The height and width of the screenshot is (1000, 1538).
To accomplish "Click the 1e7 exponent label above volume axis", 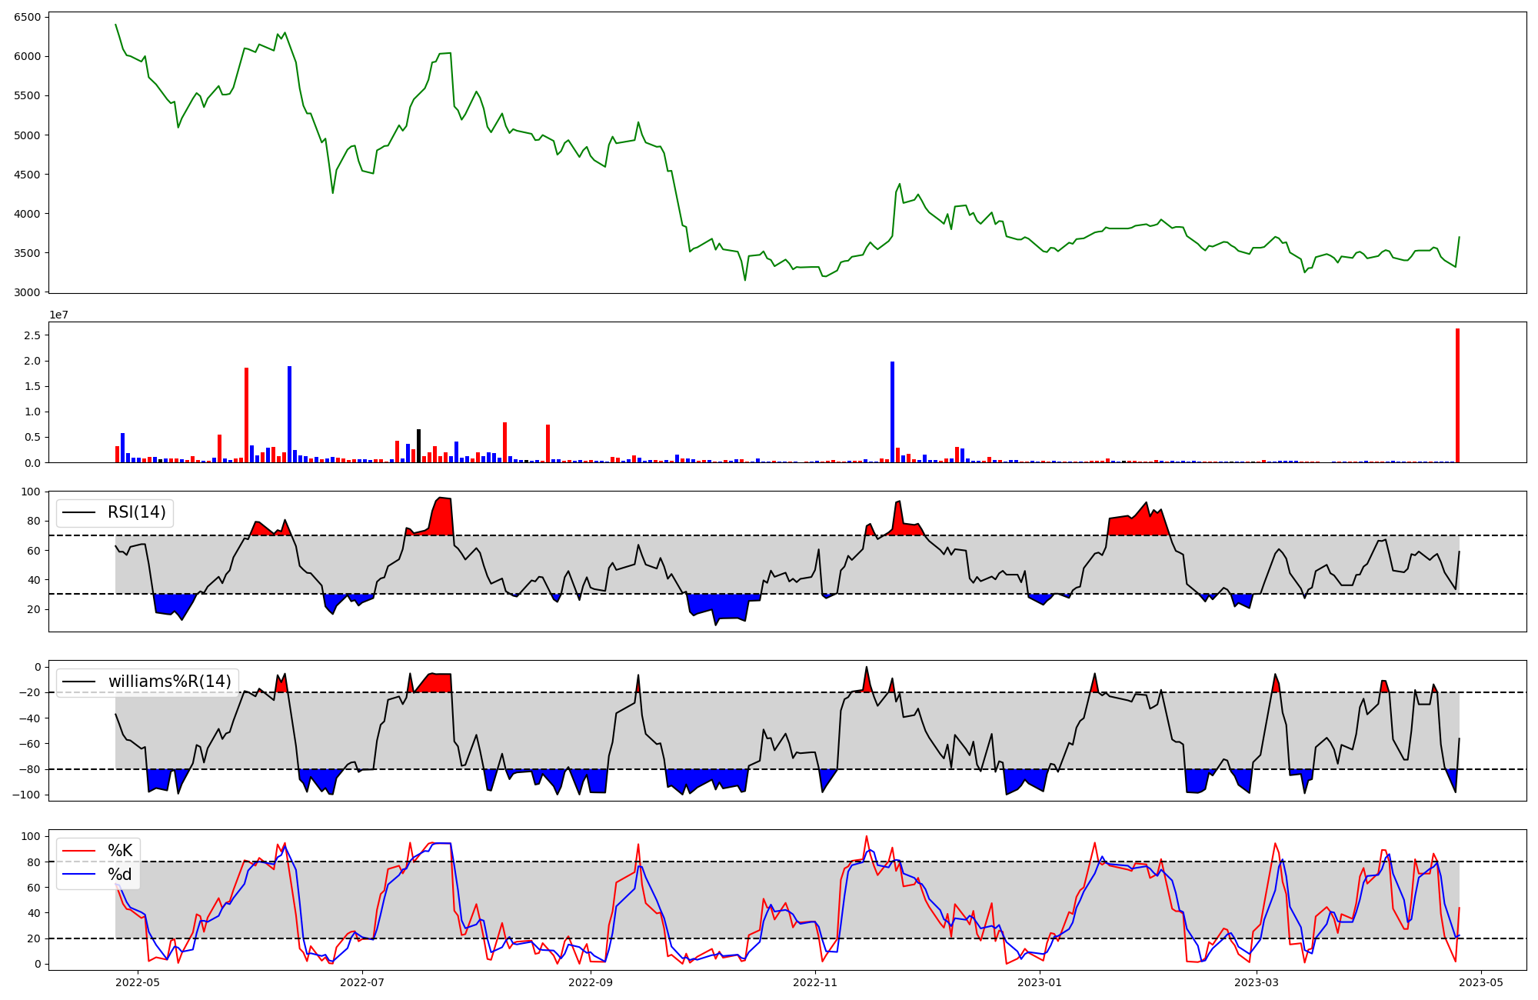I will coord(59,315).
